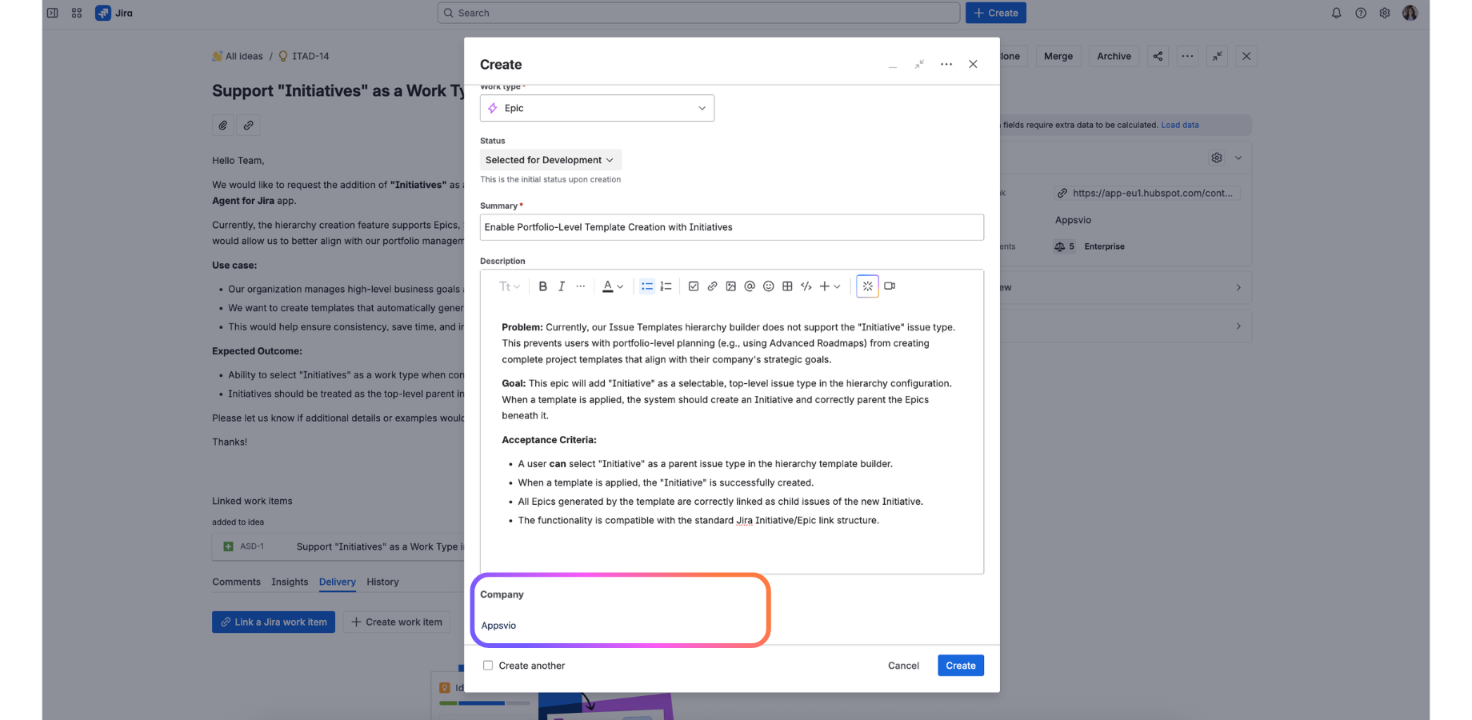Open the insert plus dropdown
This screenshot has height=720, width=1472.
830,286
